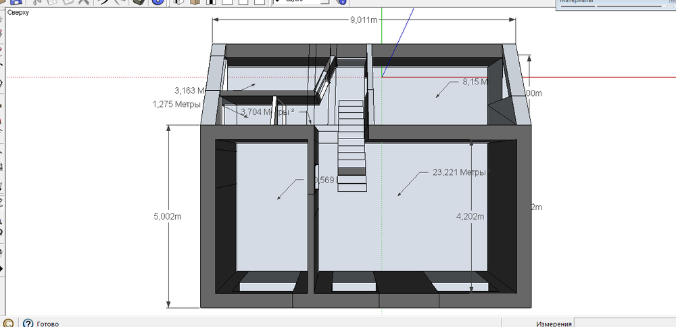Select the Isometric view icon
The image size is (676, 327).
tap(178, 2)
